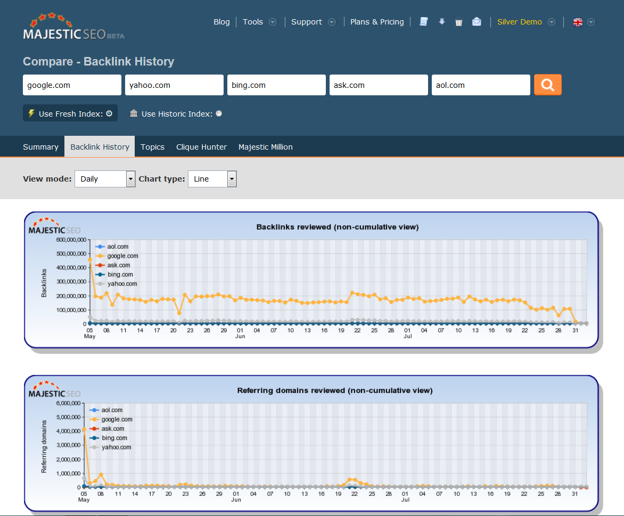Expand the Support dropdown arrow
The image size is (624, 516).
[332, 22]
